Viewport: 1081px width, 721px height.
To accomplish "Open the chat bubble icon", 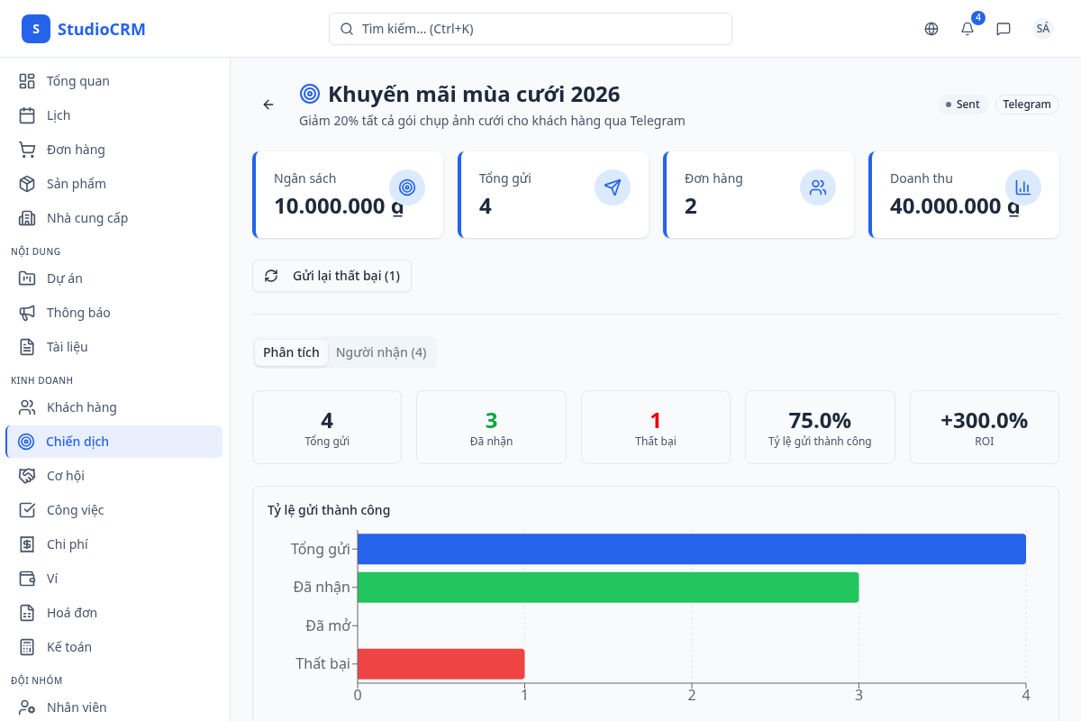I will pyautogui.click(x=1003, y=29).
